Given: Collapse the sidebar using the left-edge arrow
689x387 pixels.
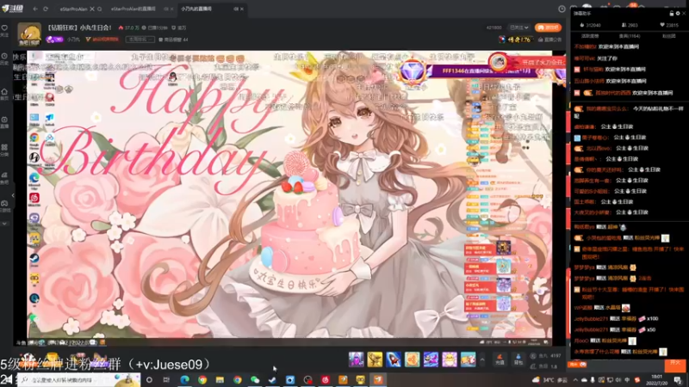Looking at the screenshot, I should [13, 195].
